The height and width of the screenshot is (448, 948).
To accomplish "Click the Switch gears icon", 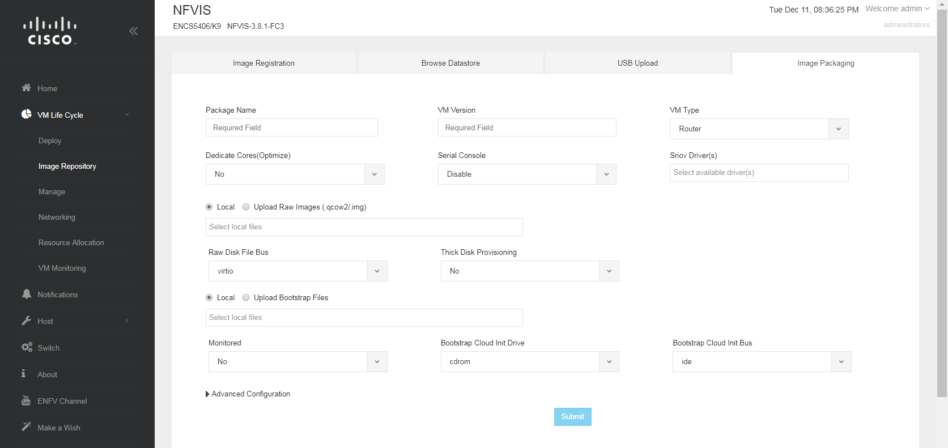I will pos(27,347).
